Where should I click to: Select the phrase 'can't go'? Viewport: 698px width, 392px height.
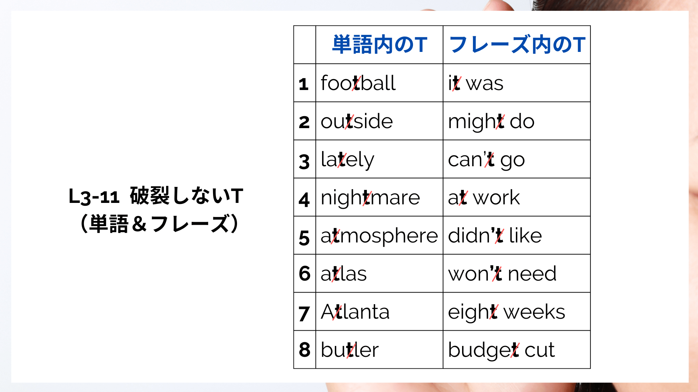coord(486,160)
